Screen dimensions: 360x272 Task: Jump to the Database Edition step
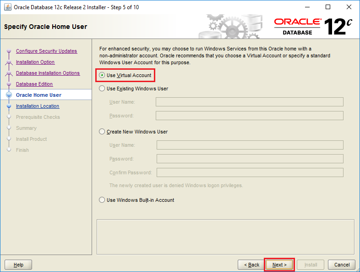(x=34, y=84)
